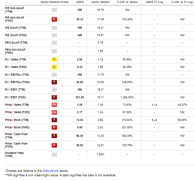Click the blank grade badge for P/E Non-GAAP (TTM)

[54, 10]
